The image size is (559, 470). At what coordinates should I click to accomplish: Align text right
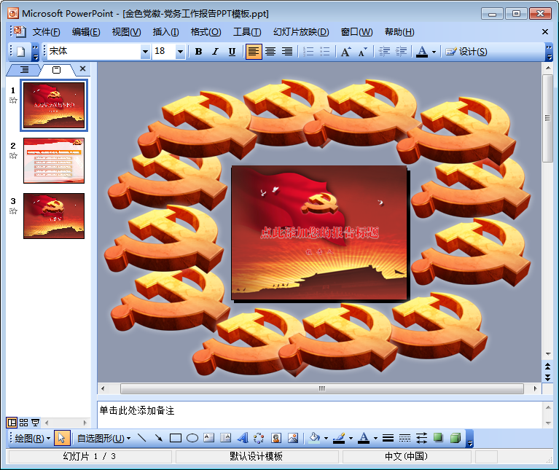[287, 52]
